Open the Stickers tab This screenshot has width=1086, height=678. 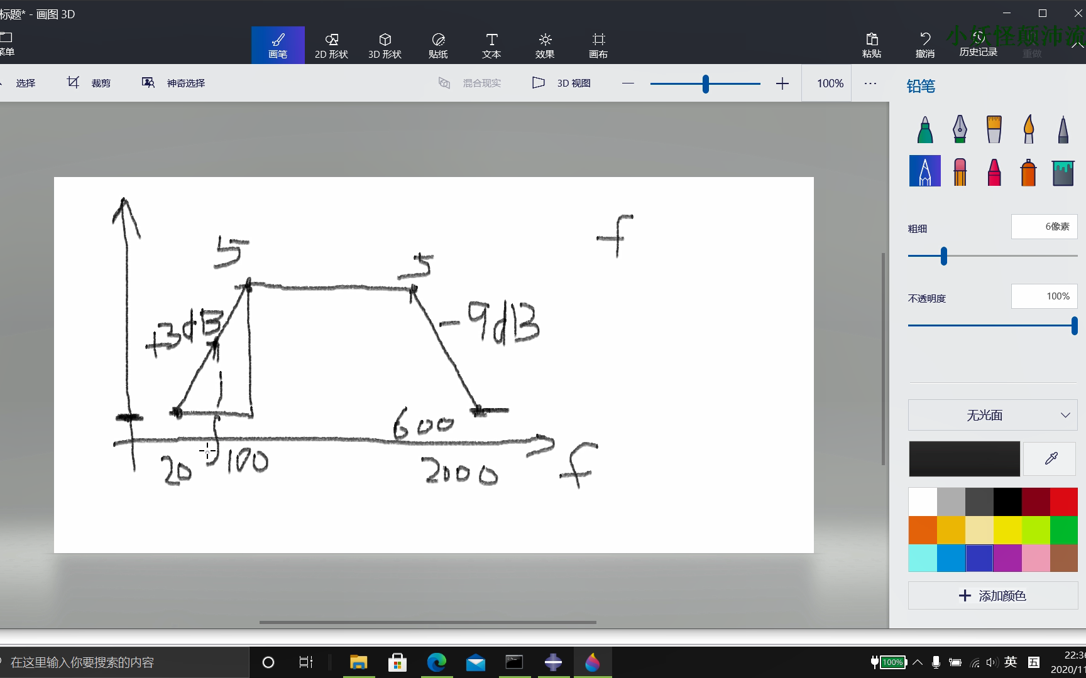pyautogui.click(x=438, y=45)
